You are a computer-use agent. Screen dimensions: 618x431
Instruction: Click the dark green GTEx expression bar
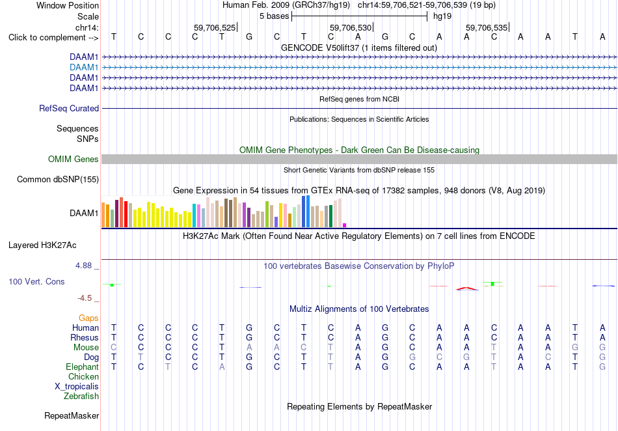point(330,215)
